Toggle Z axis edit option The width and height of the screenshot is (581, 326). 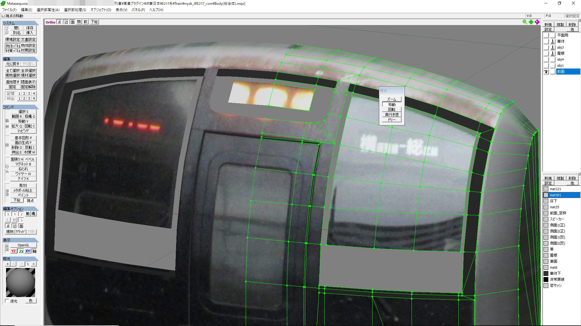(x=21, y=214)
